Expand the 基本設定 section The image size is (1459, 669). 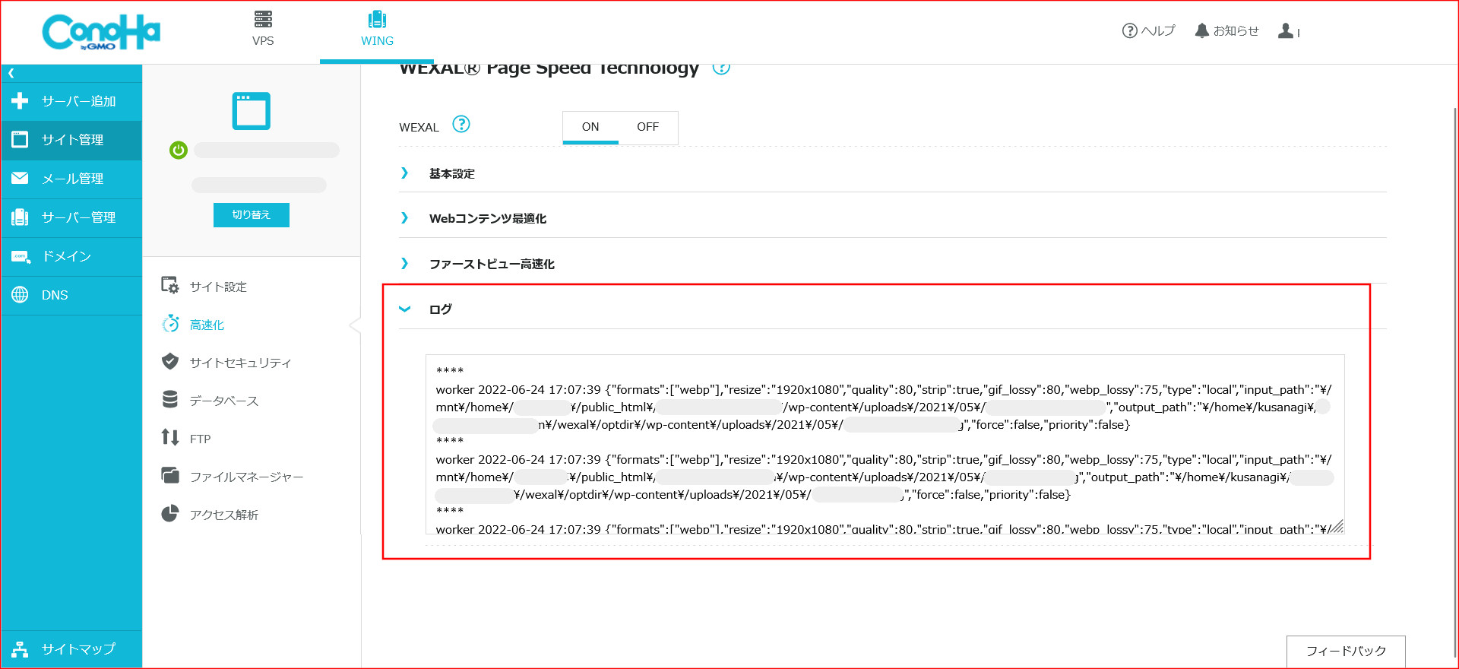point(451,173)
